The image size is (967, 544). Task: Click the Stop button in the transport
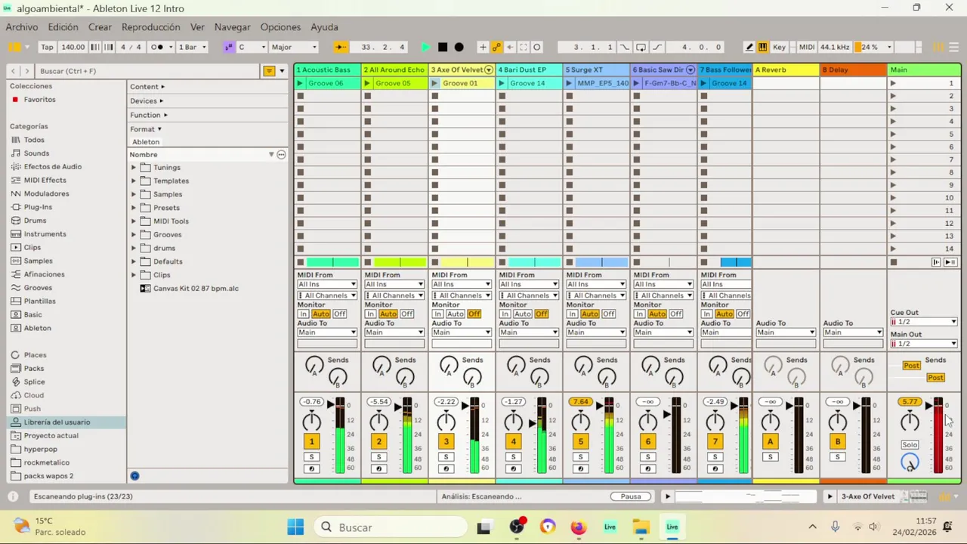coord(443,47)
